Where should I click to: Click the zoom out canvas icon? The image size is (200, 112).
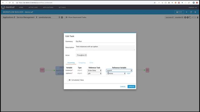tap(187, 17)
